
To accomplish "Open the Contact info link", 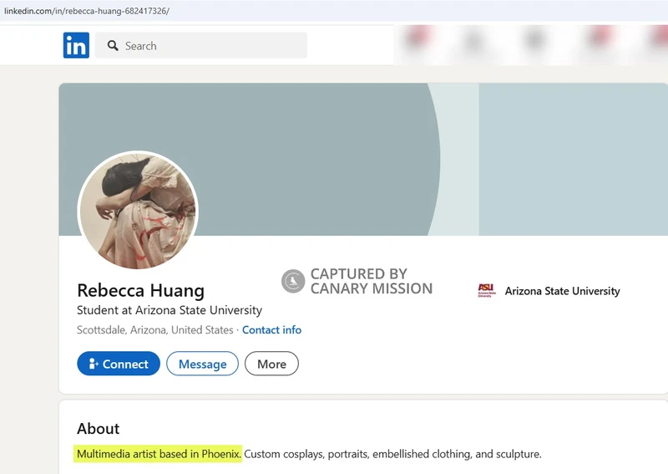I will click(272, 330).
